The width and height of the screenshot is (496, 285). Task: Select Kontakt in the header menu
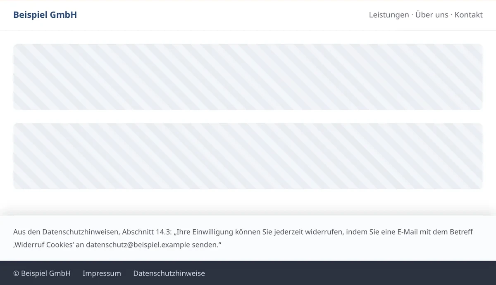(469, 15)
